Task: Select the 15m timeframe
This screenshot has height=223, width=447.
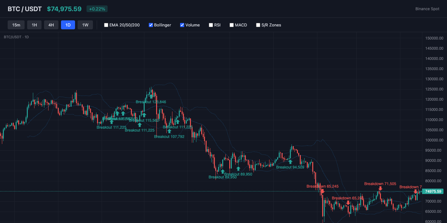Action: click(x=16, y=25)
